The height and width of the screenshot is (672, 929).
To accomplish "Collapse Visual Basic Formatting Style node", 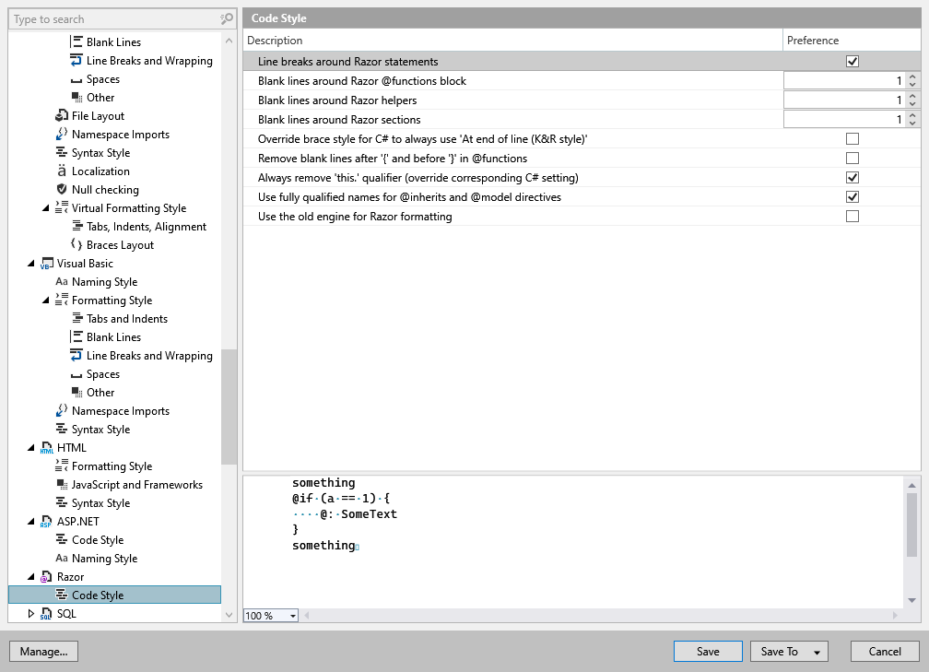I will pos(46,301).
